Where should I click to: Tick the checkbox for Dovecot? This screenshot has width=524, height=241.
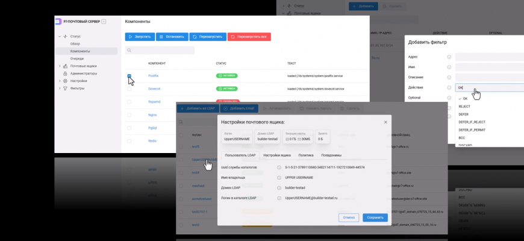click(x=129, y=89)
